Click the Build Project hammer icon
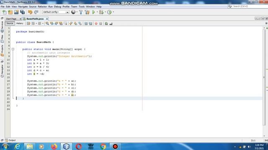 click(81, 12)
